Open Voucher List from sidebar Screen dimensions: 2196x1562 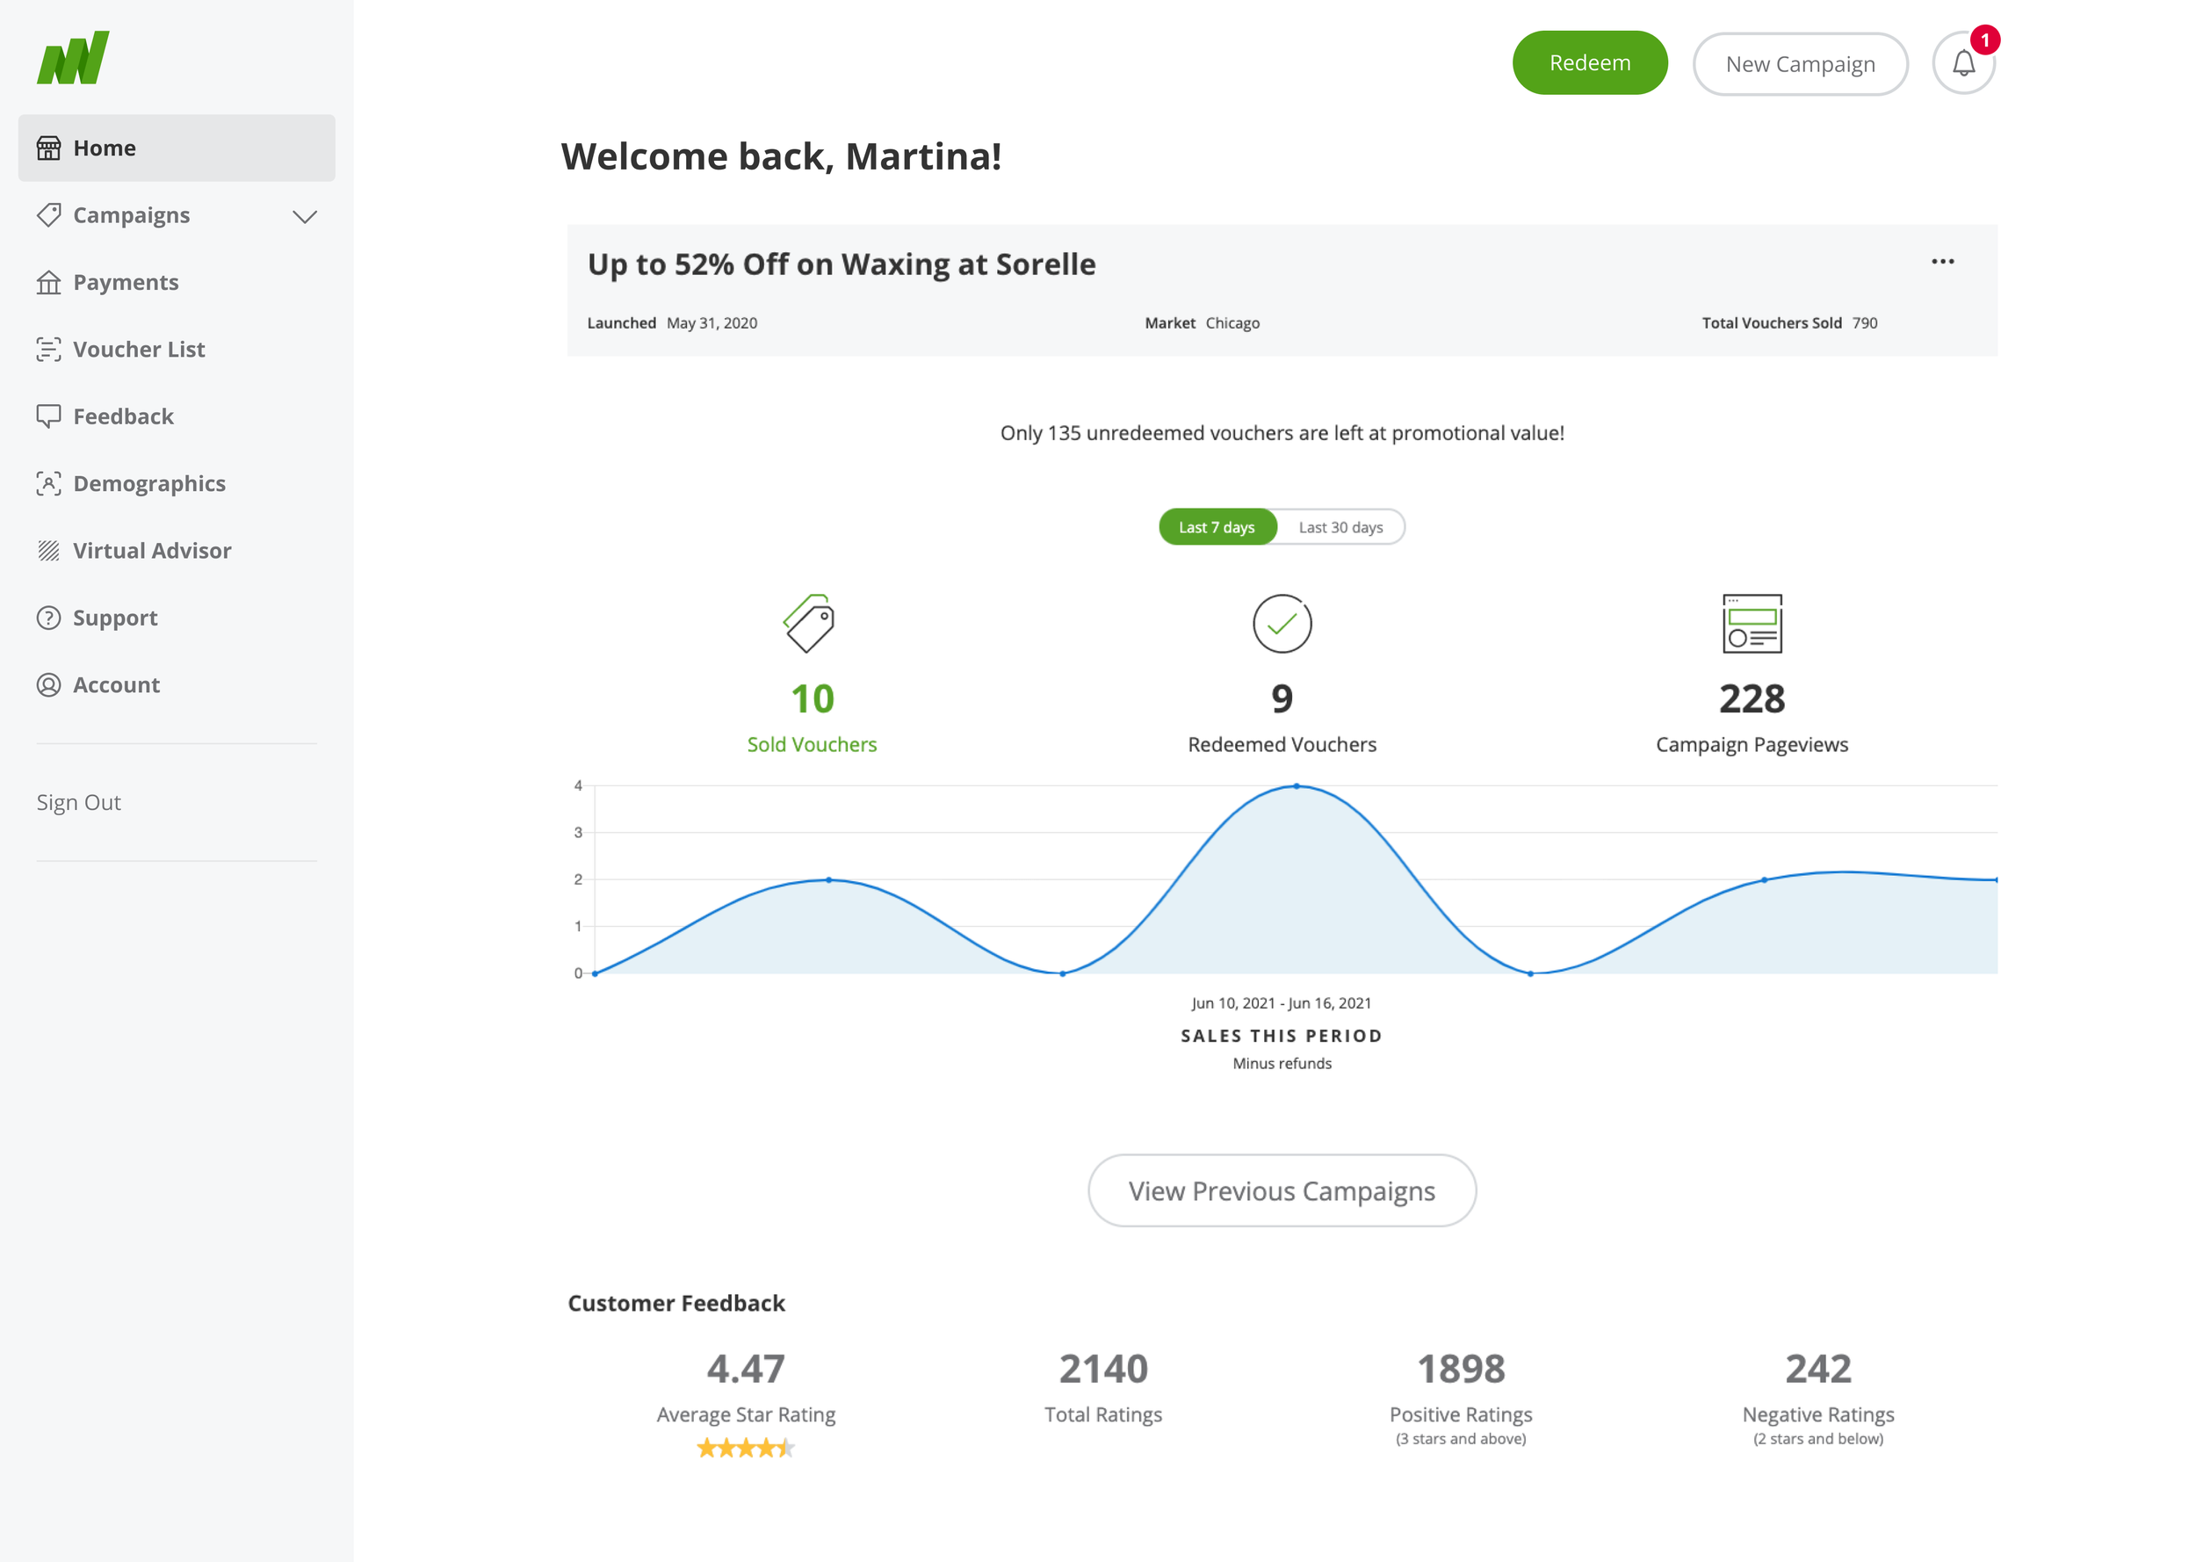click(139, 349)
